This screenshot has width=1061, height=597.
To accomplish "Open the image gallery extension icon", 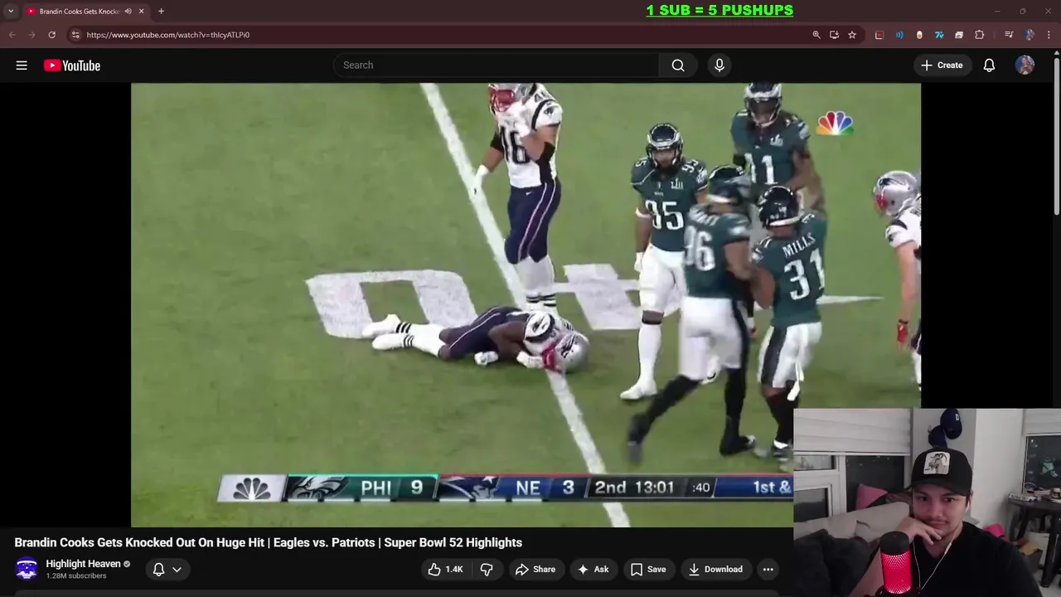I will [959, 35].
